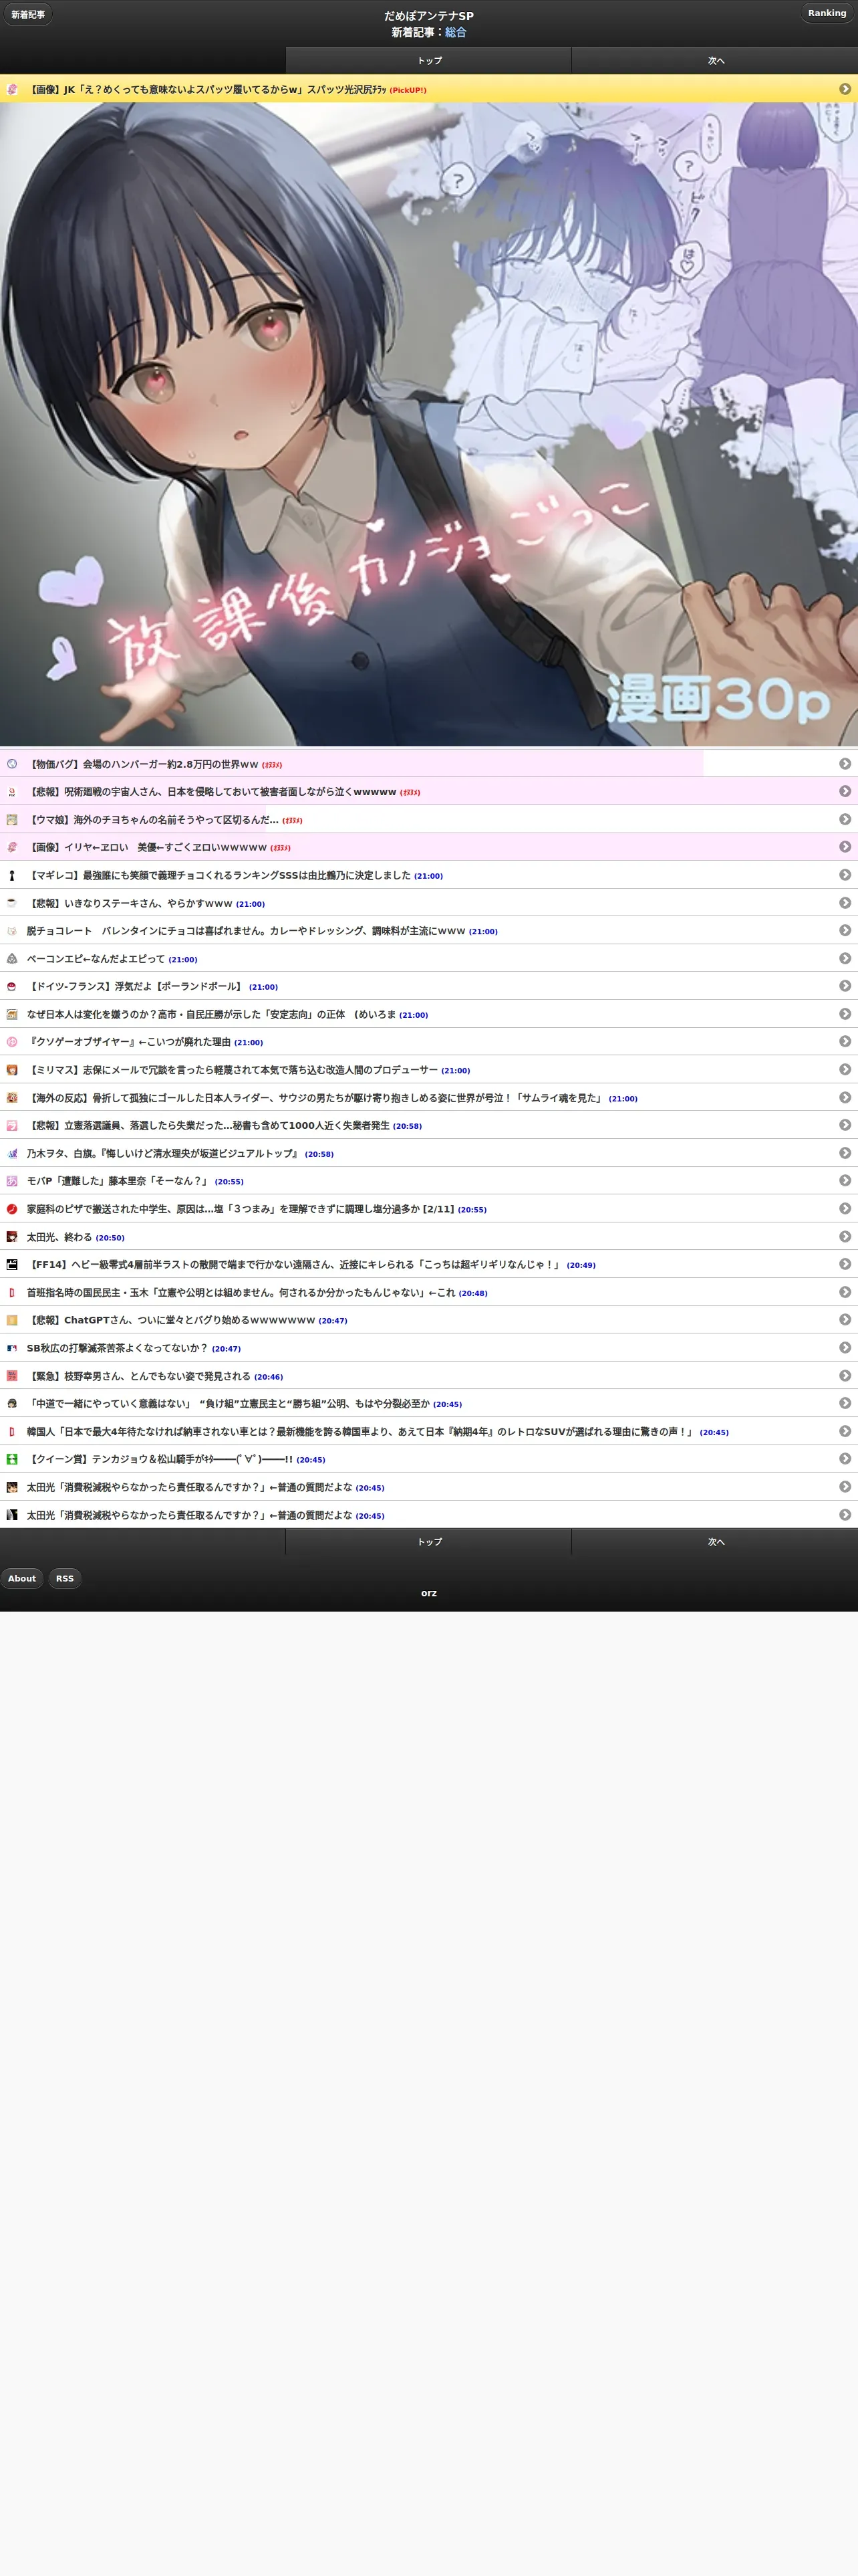Click the favicon beside 家庭科のピザ row
This screenshot has height=2576, width=858.
pyautogui.click(x=12, y=1209)
